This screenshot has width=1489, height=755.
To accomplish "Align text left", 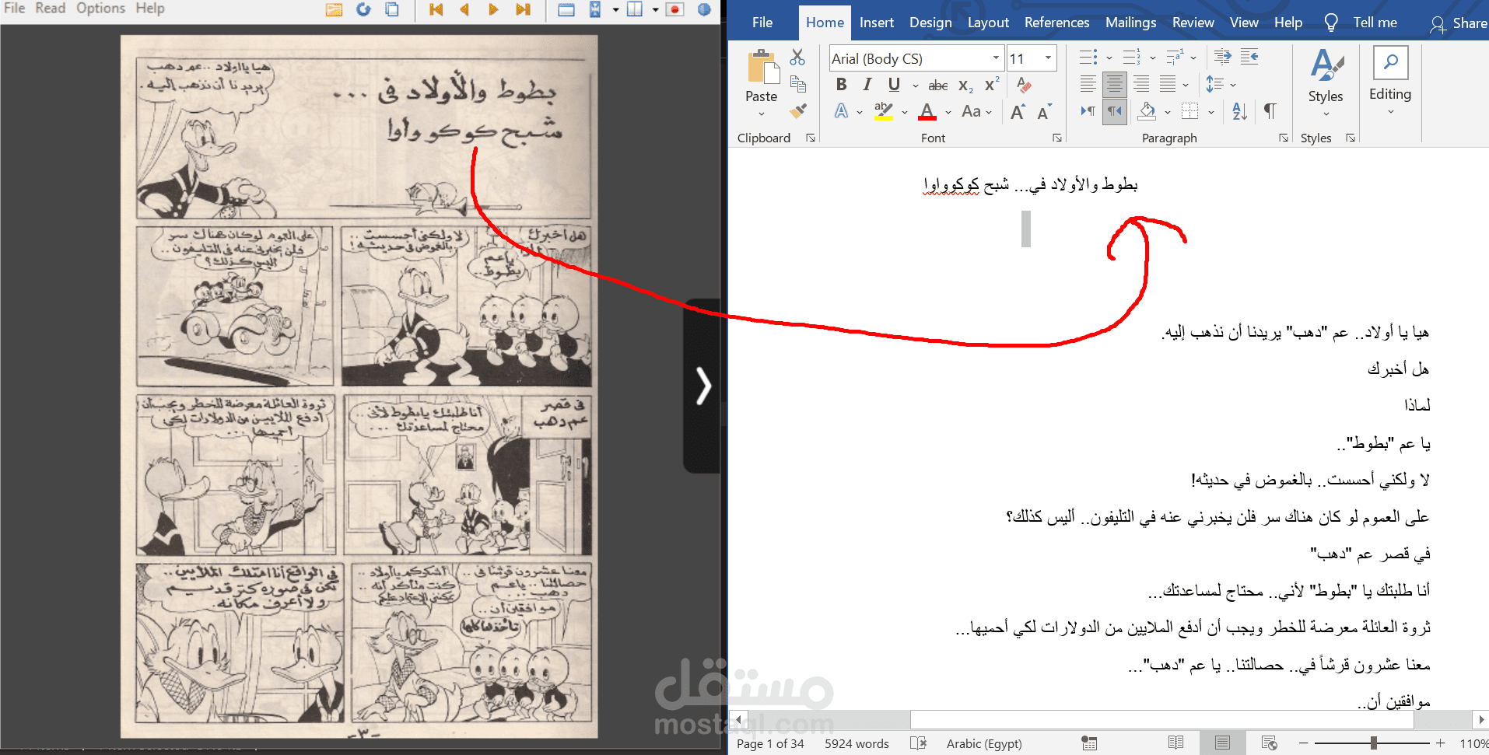I will coord(1088,84).
